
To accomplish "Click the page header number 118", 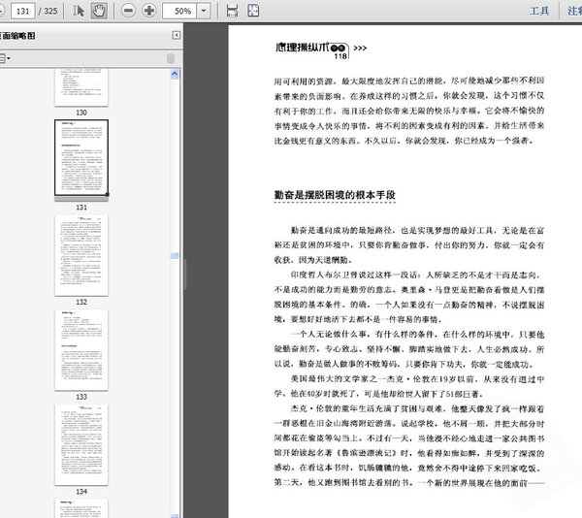I will (340, 56).
